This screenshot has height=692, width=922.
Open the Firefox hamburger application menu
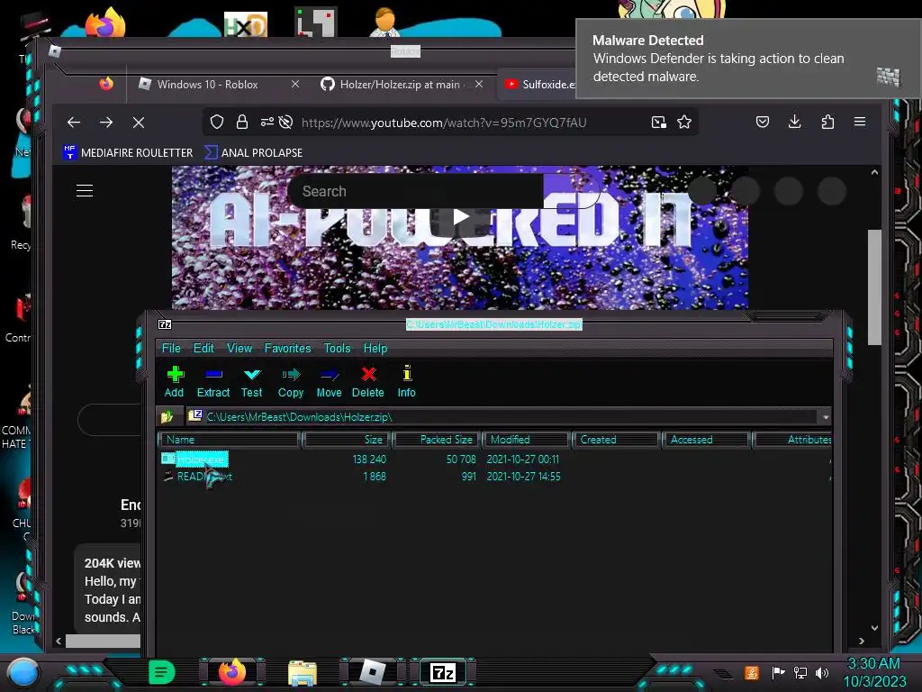(860, 122)
